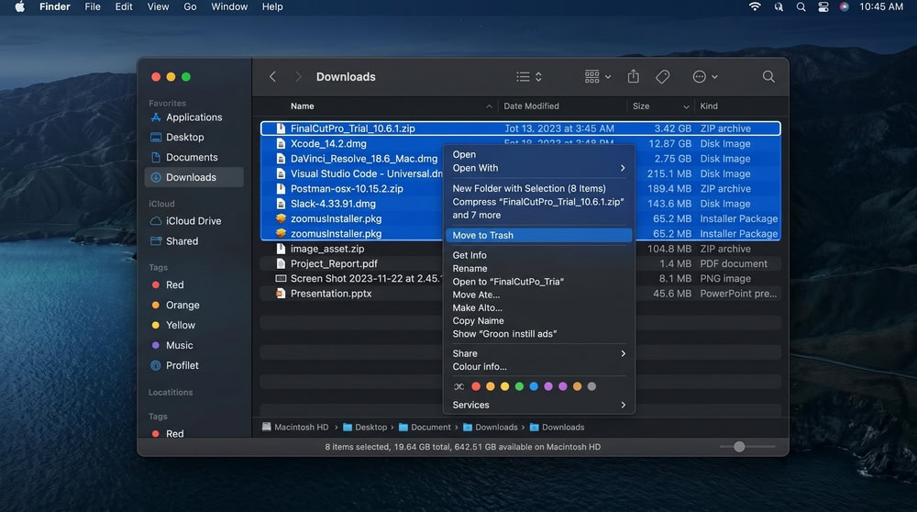Select the FinalCutPro_Trial_10.6.1.zip file icon

point(281,128)
